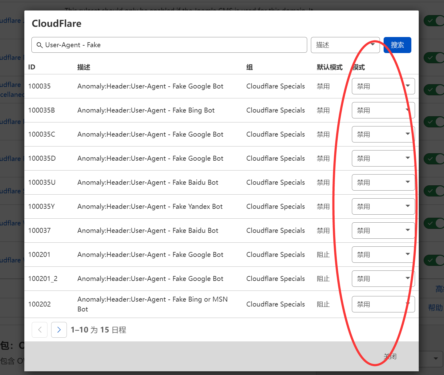Click the 描述 column header
This screenshot has height=375, width=444.
click(84, 67)
